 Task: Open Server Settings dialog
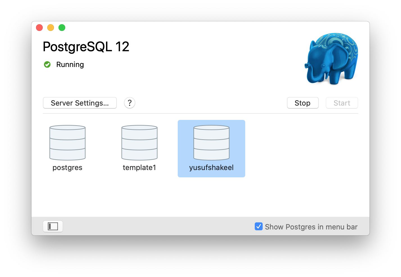coord(80,103)
